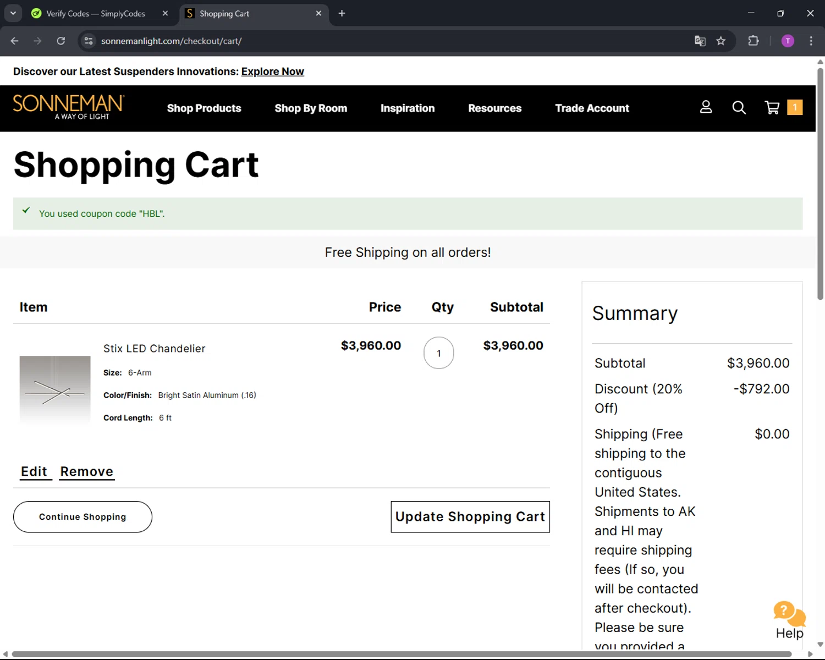Image resolution: width=825 pixels, height=660 pixels.
Task: Remove the Stix LED Chandelier item
Action: [x=87, y=472]
